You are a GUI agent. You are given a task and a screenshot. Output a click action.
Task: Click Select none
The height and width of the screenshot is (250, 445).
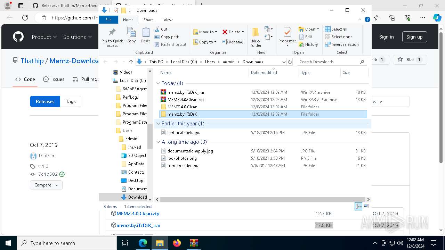click(x=339, y=37)
